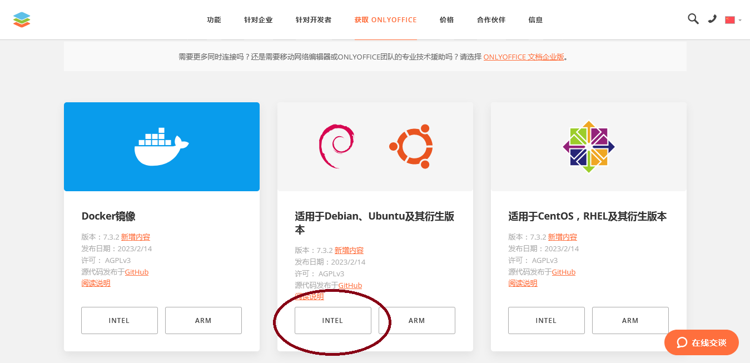Click the Docker镜像 heading
750x363 pixels.
click(108, 216)
